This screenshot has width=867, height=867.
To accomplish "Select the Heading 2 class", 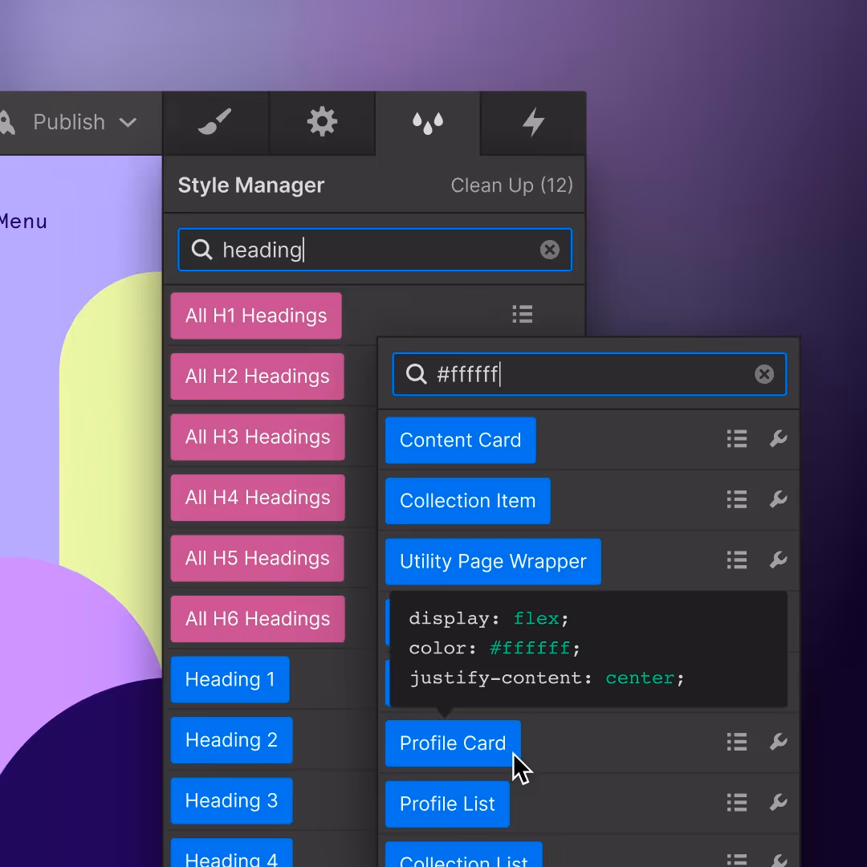I will pyautogui.click(x=231, y=740).
